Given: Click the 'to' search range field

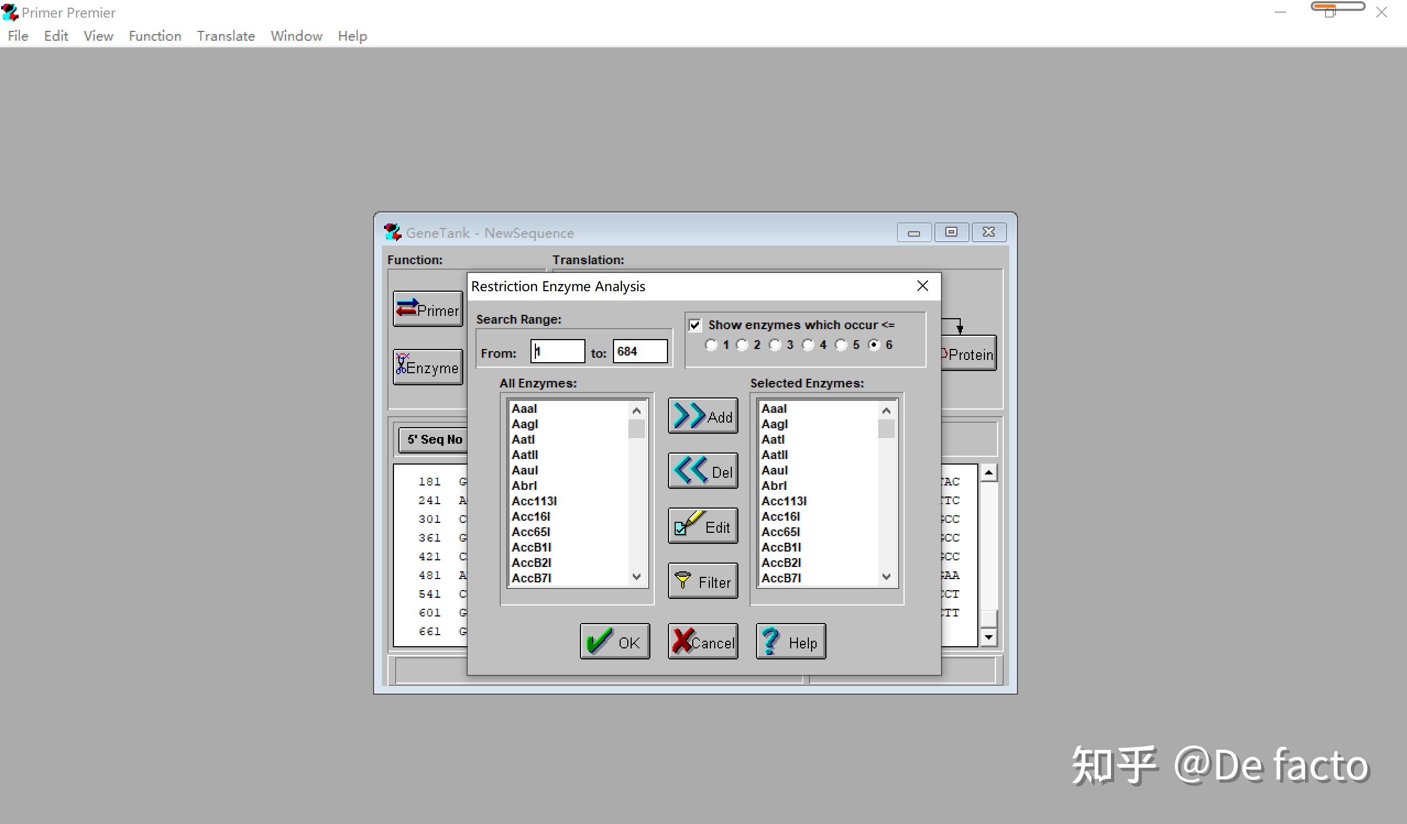Looking at the screenshot, I should pyautogui.click(x=640, y=351).
